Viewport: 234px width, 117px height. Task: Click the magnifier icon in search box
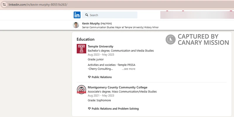pos(87,15)
